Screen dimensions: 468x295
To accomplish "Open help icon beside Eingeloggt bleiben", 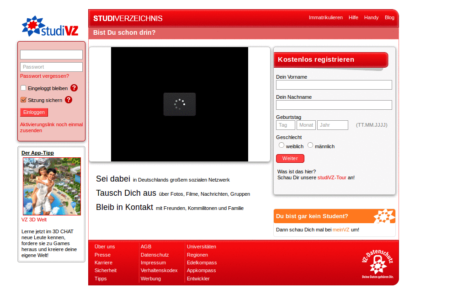I will (x=74, y=88).
